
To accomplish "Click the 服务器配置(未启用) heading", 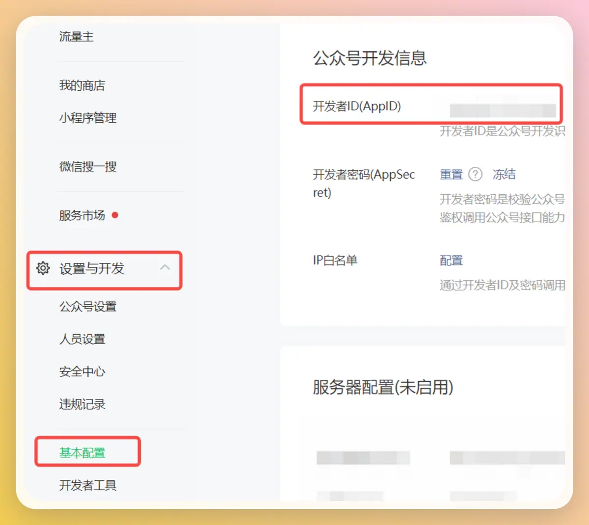I will pyautogui.click(x=383, y=387).
